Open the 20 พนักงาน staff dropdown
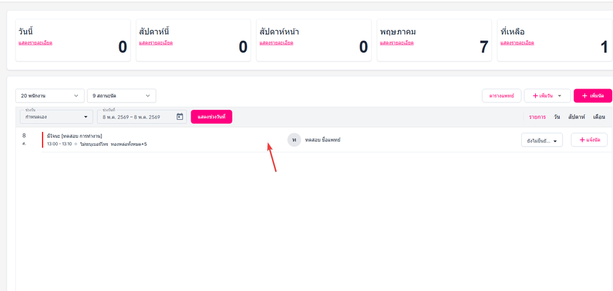This screenshot has height=291, width=613. click(50, 96)
